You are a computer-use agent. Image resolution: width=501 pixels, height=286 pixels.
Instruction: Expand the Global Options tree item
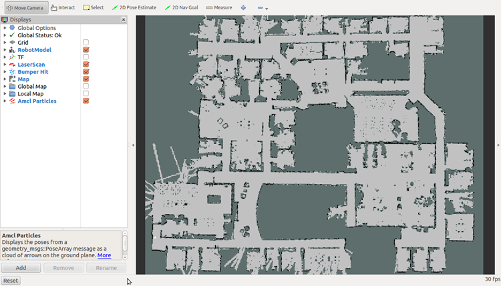pyautogui.click(x=5, y=28)
